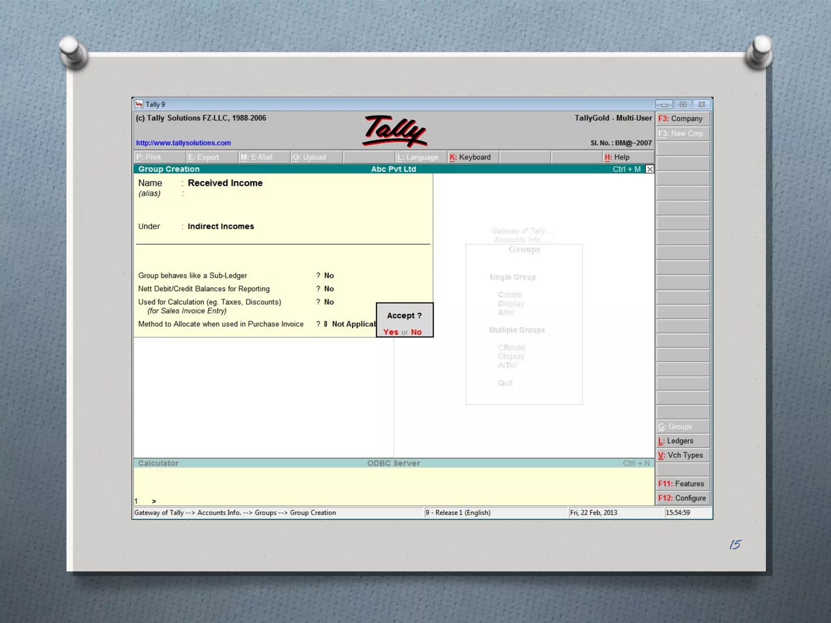Image resolution: width=831 pixels, height=623 pixels.
Task: Select CReate under Multiple Groups menu
Action: [511, 348]
